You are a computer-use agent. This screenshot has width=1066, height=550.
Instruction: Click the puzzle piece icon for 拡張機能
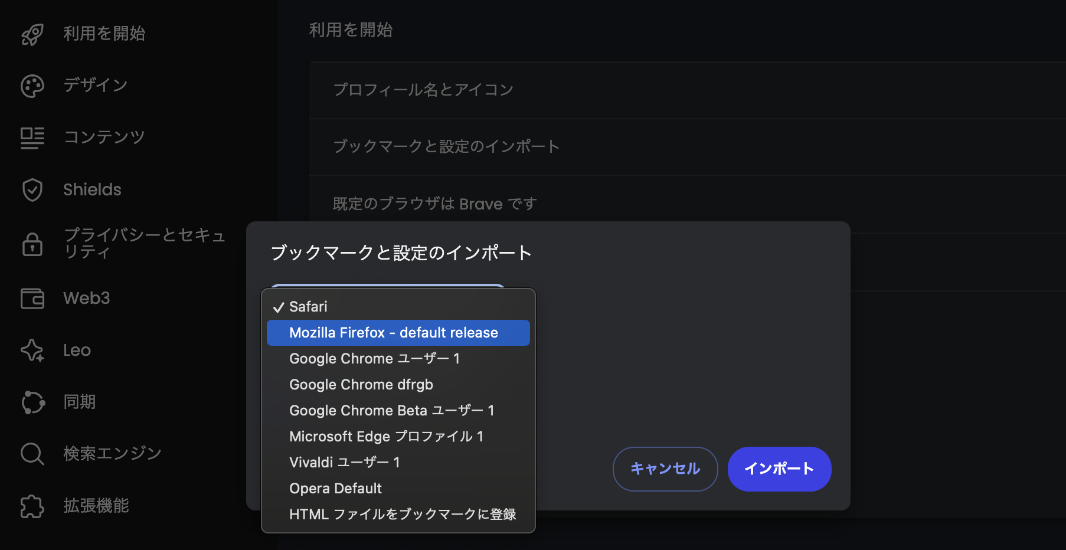click(x=32, y=506)
